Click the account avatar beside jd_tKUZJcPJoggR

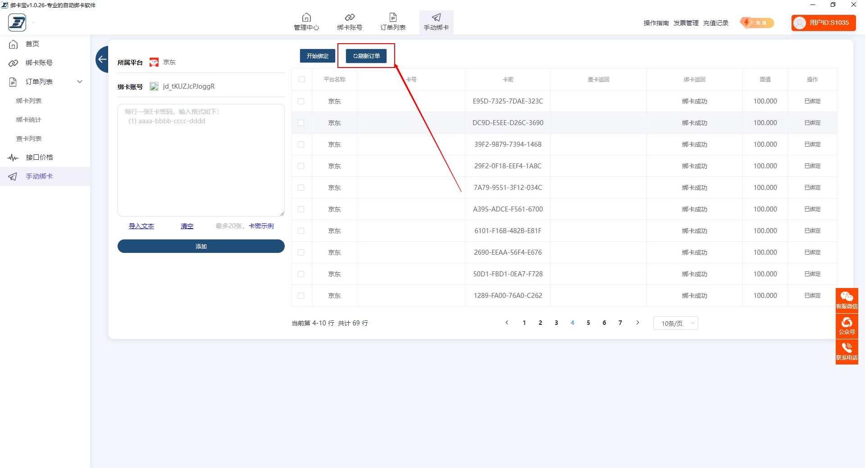click(x=154, y=86)
